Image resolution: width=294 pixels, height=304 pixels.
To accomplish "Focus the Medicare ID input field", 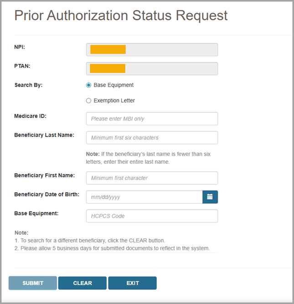I will 152,119.
